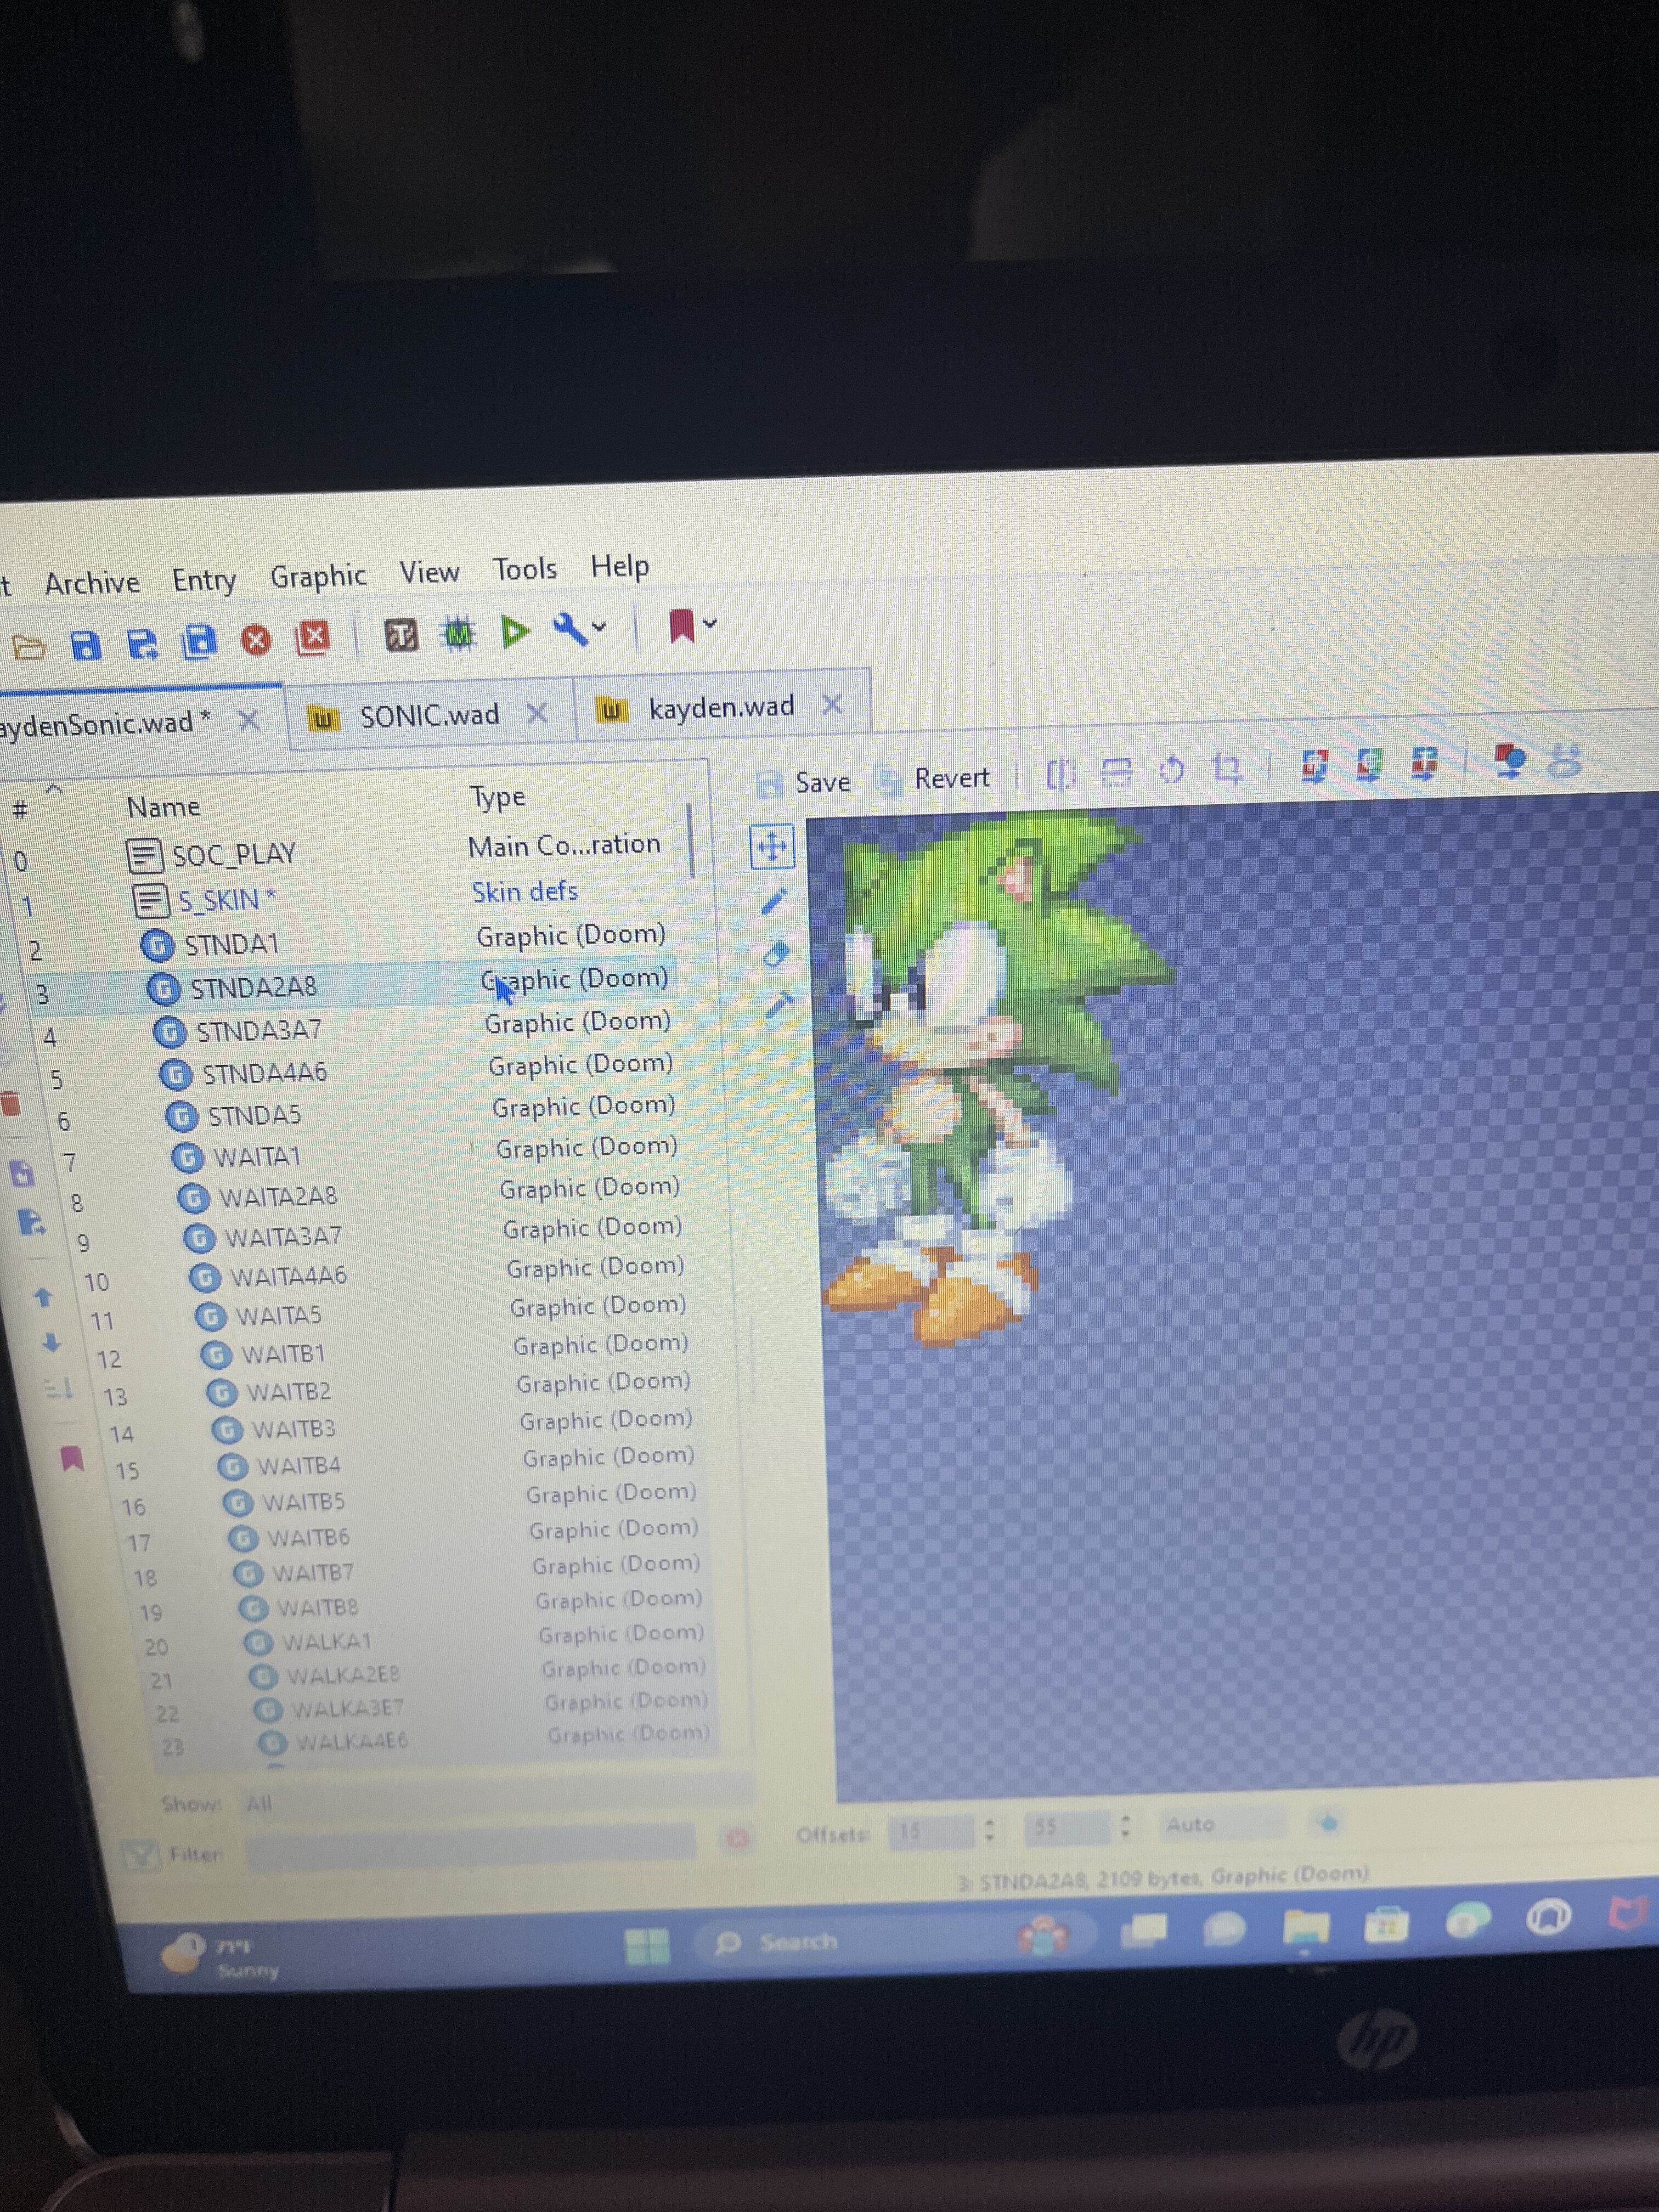Click the move entry up arrow icon
Screen dimensions: 1659x2212
pos(42,1297)
